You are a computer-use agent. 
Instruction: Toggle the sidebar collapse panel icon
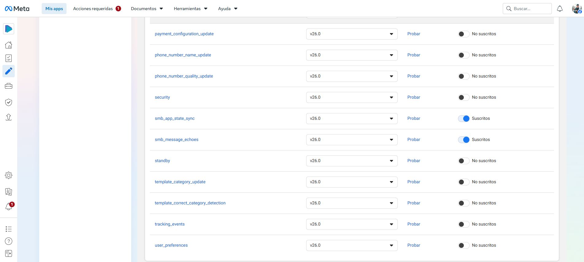coord(9,253)
